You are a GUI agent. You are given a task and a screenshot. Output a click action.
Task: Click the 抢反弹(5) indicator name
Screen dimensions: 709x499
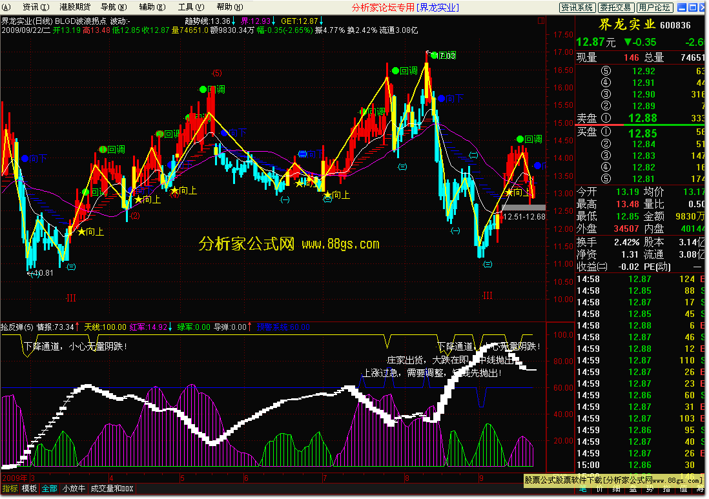pos(17,327)
